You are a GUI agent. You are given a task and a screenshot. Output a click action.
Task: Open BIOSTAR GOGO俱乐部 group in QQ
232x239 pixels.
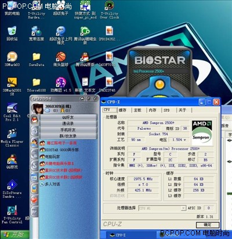pyautogui.click(x=59, y=150)
